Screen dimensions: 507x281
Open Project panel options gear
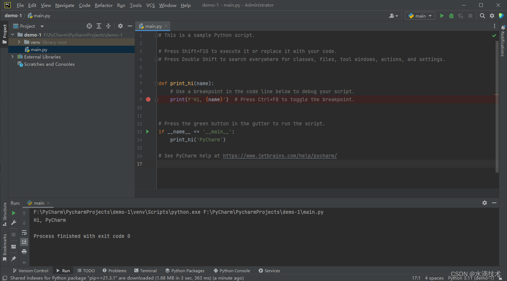click(120, 26)
